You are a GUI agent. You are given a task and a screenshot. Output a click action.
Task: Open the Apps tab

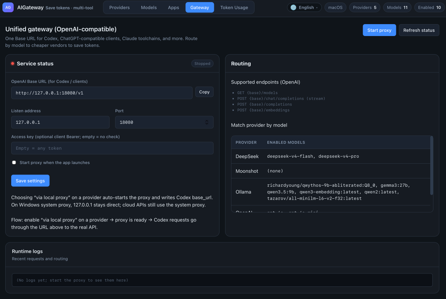[x=173, y=7]
